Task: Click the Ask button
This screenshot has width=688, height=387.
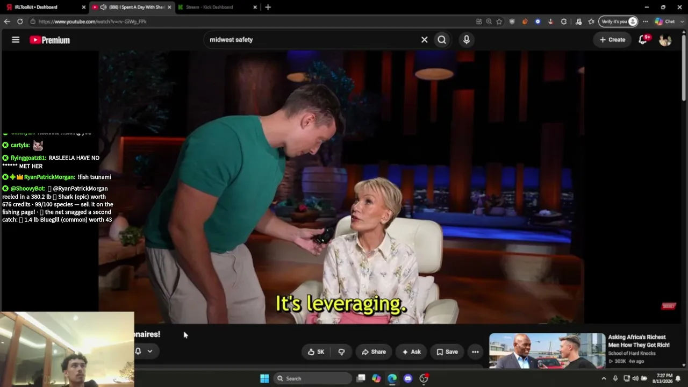Action: coord(411,352)
